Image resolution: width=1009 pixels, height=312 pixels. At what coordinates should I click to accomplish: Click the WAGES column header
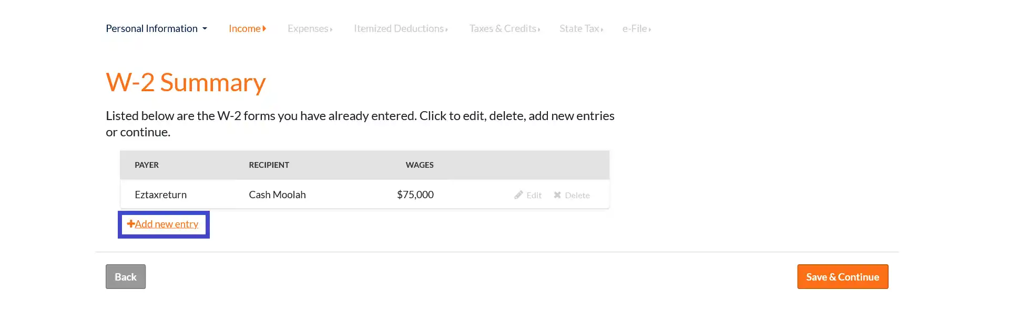(x=420, y=165)
